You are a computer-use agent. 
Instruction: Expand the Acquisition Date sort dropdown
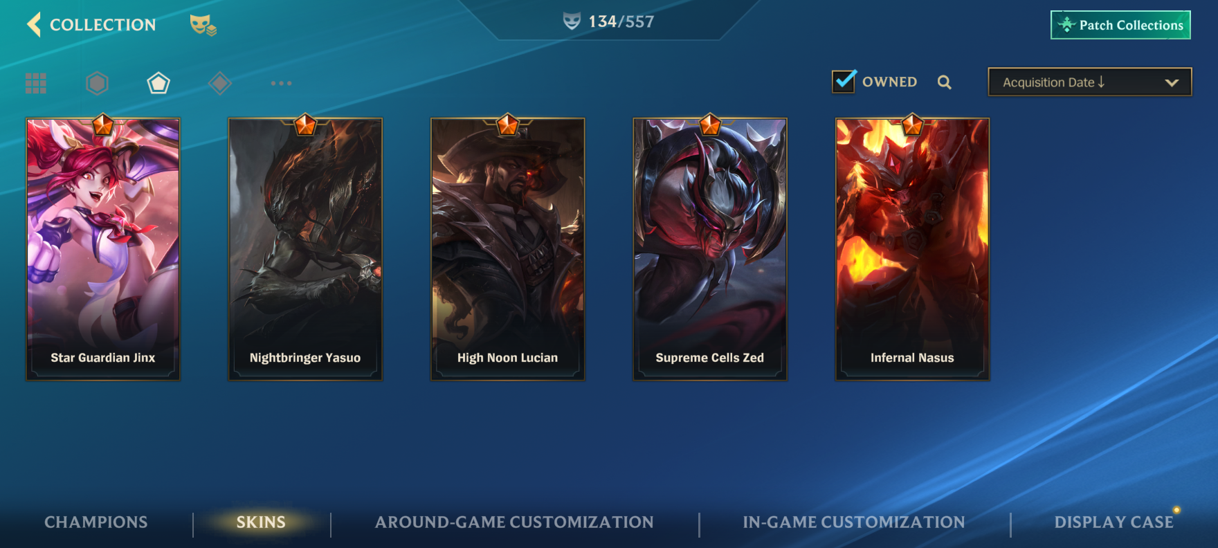click(1089, 82)
